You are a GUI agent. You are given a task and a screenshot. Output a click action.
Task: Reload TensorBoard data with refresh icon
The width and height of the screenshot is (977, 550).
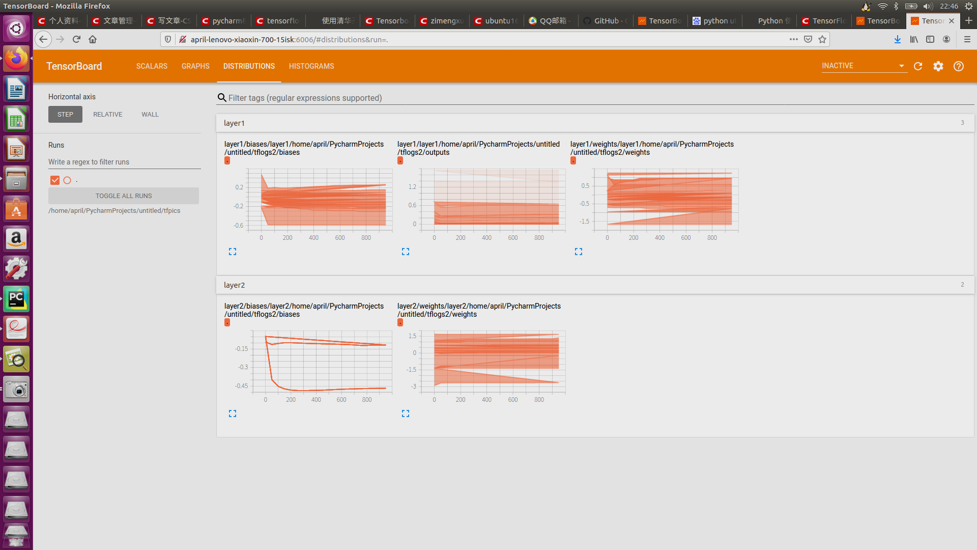point(918,66)
